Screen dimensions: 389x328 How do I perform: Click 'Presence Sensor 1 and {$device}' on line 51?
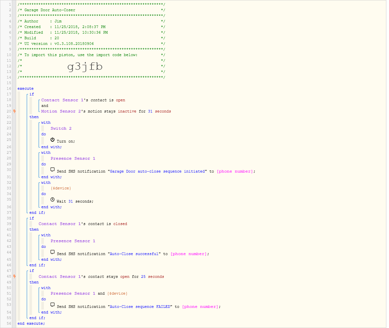click(89, 294)
